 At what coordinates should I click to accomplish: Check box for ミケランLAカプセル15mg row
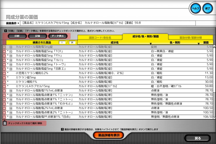pyautogui.click(x=4, y=87)
